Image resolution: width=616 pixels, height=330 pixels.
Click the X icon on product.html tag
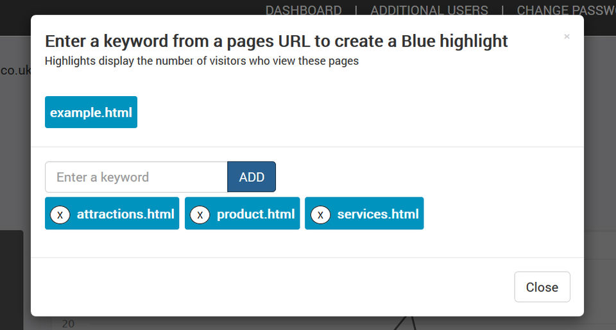(200, 215)
